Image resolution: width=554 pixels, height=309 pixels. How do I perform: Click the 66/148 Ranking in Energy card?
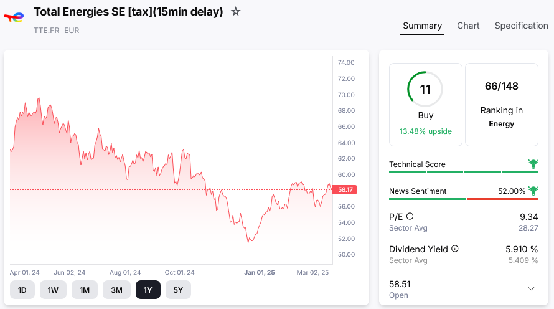501,104
